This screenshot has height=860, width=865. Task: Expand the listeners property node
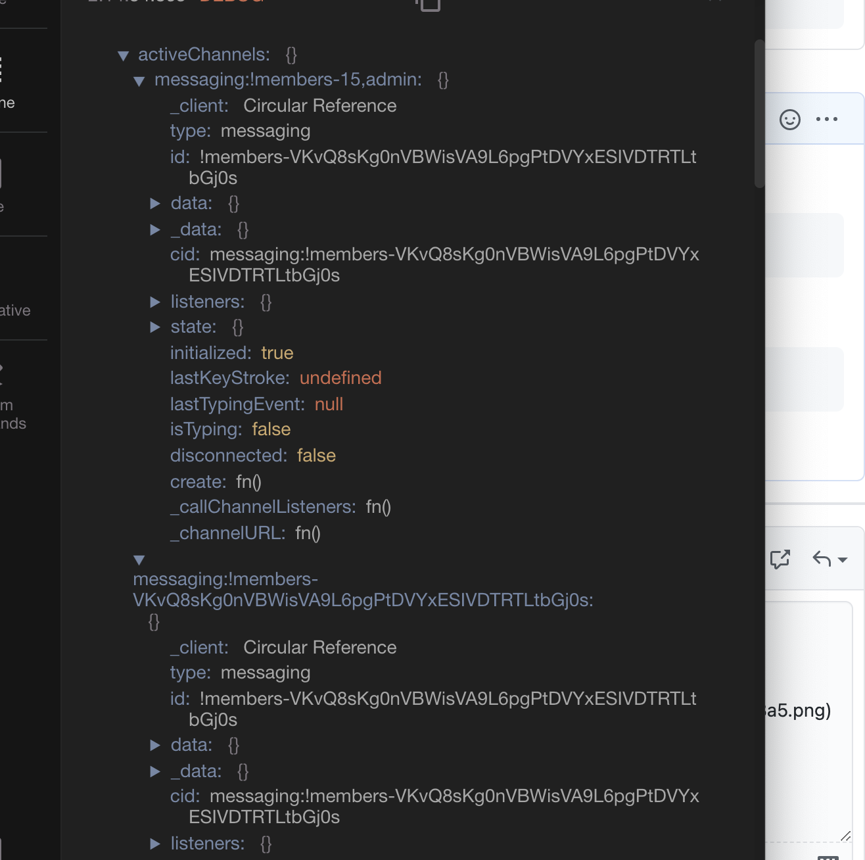156,302
